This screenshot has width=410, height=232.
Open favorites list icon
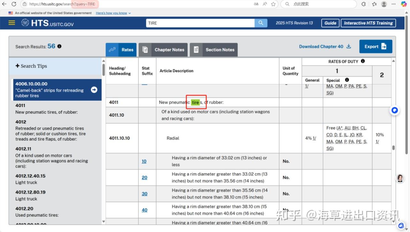[374, 4]
